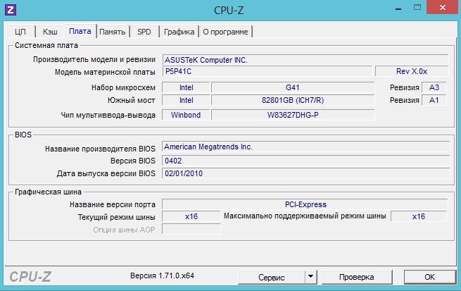
Task: Click the Модель материнской платы label
Action: [x=105, y=72]
